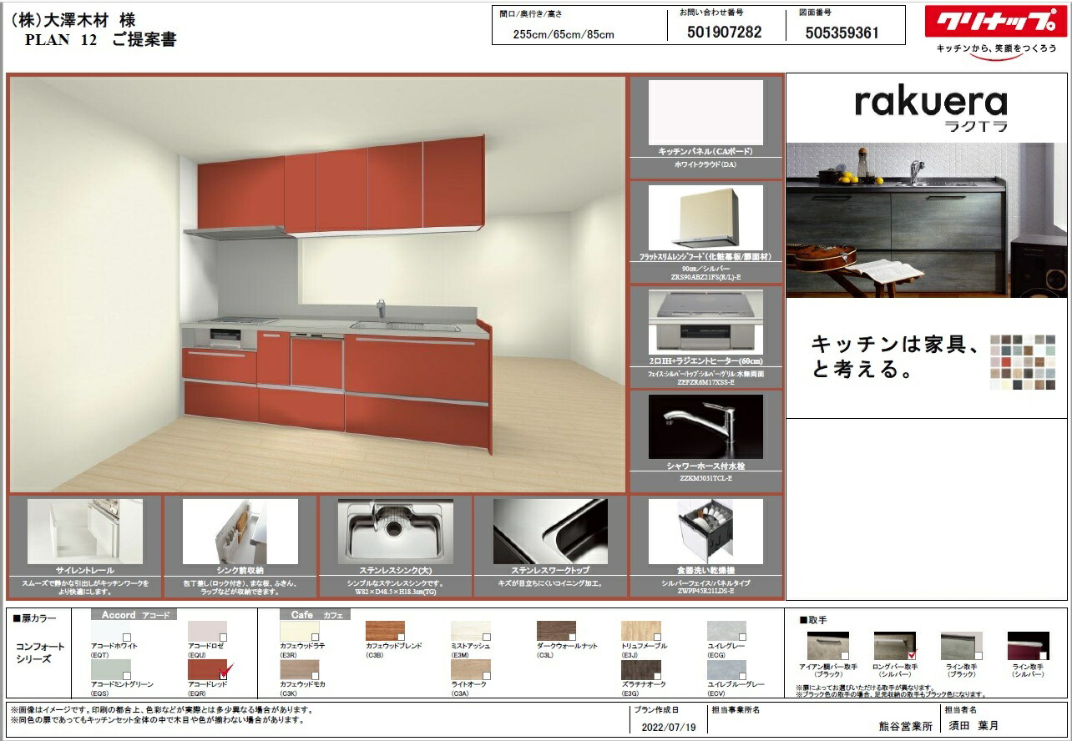Check the アコードミントグリーン (EQS) checkbox
This screenshot has height=741, width=1072.
pos(125,675)
